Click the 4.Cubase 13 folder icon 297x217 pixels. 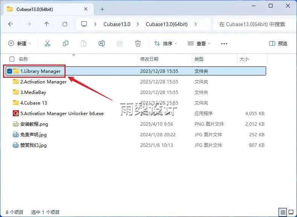tap(16, 103)
